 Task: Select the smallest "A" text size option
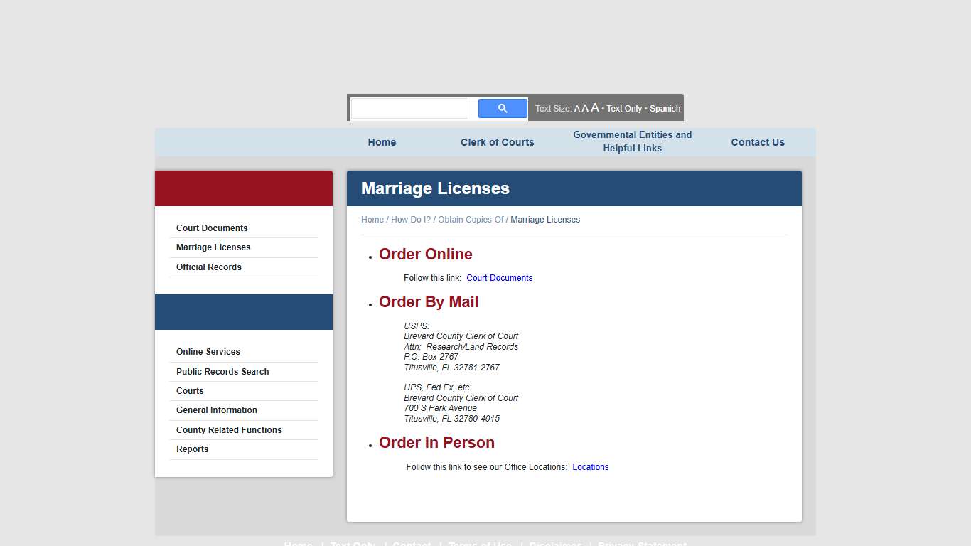pos(576,107)
